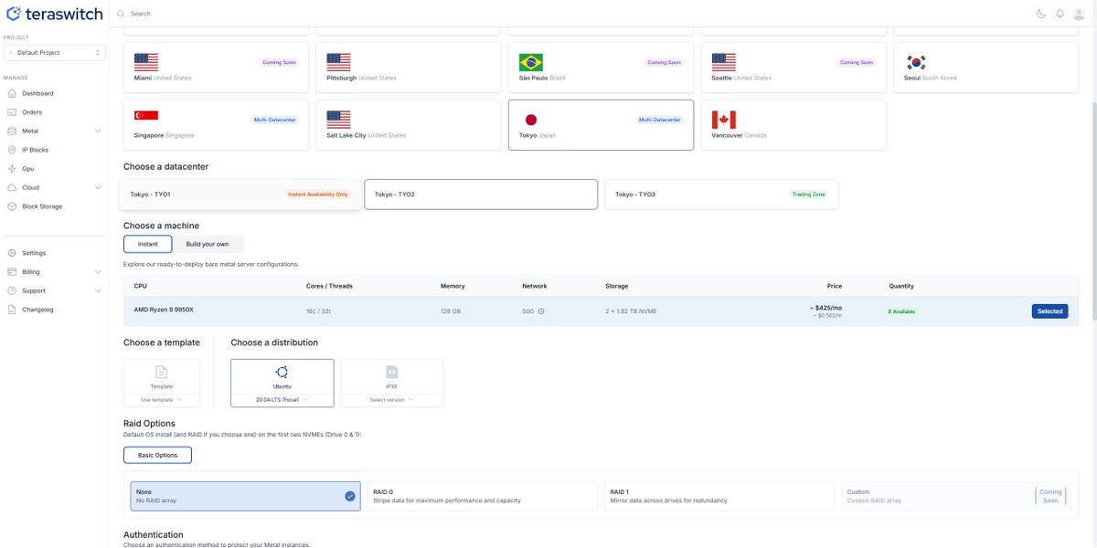The image size is (1097, 548).
Task: Open notifications bell icon
Action: [1060, 14]
